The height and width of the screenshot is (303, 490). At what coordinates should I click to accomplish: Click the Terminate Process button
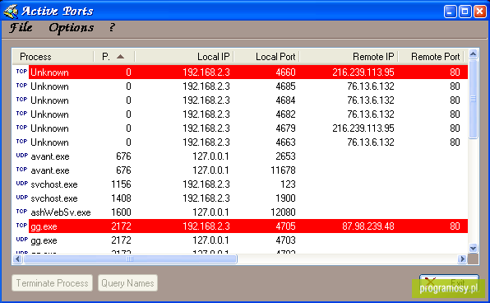[52, 283]
